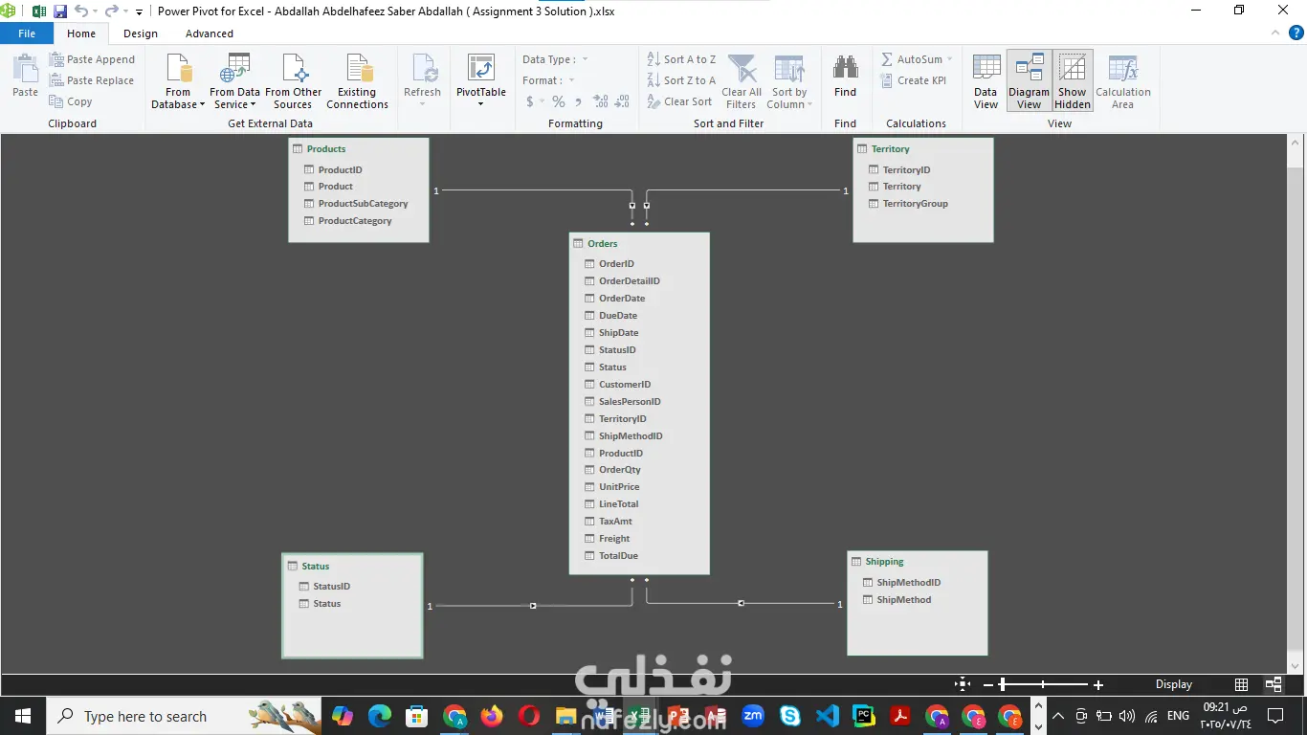Click Paste Replace in the ribbon
The width and height of the screenshot is (1307, 735).
click(x=92, y=80)
